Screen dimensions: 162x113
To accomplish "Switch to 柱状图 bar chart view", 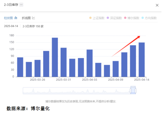I will click(9, 18).
